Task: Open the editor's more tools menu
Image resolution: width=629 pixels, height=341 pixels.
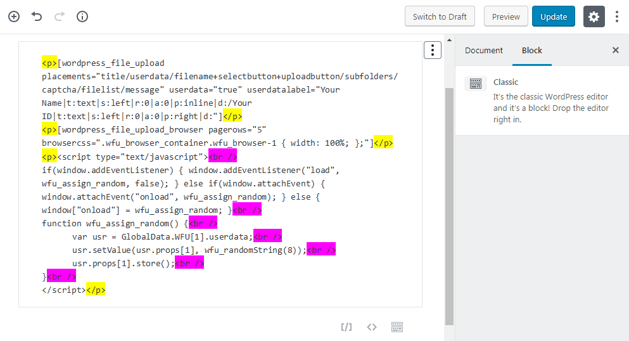Action: point(616,16)
